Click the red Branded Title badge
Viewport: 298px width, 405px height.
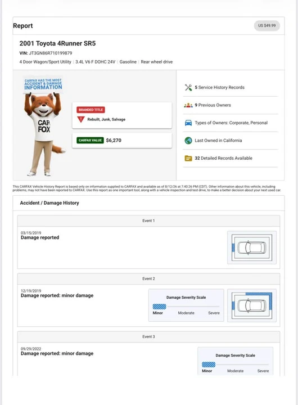[91, 110]
